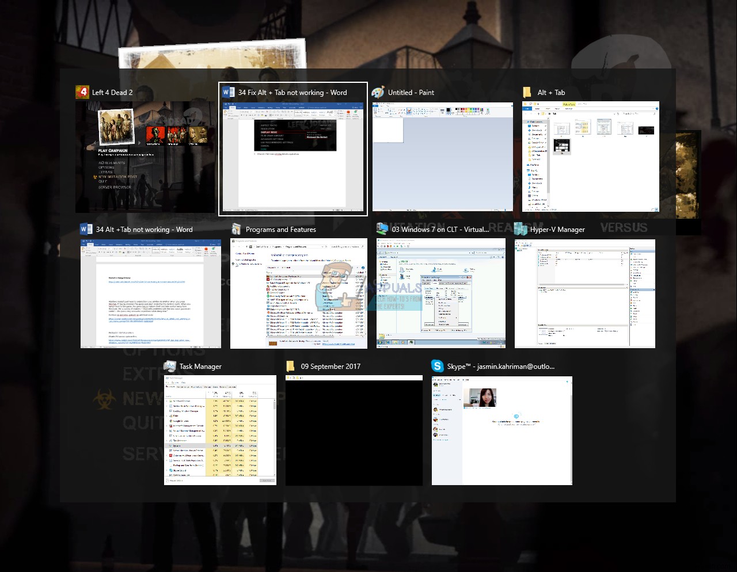Click the folder icon beside '09 September 2017'
737x572 pixels.
coord(291,366)
